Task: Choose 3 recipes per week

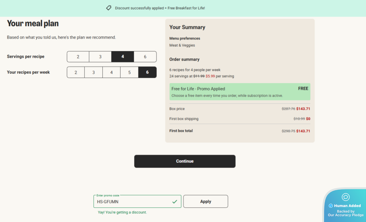Action: 94,72
